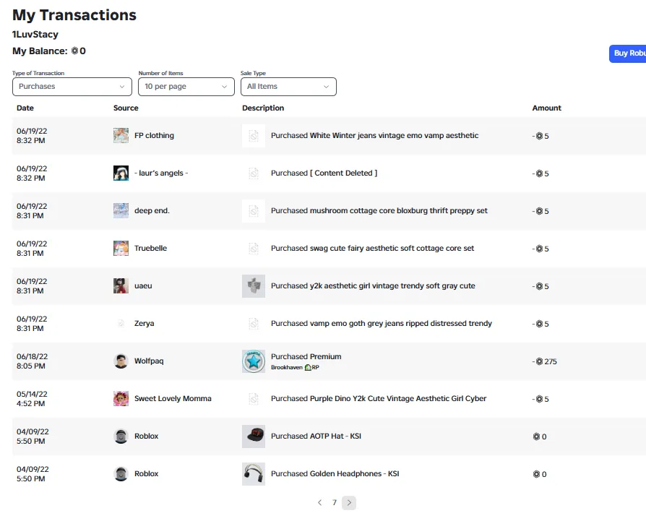Expand the Type of Transaction Purchases dropdown

tap(72, 87)
